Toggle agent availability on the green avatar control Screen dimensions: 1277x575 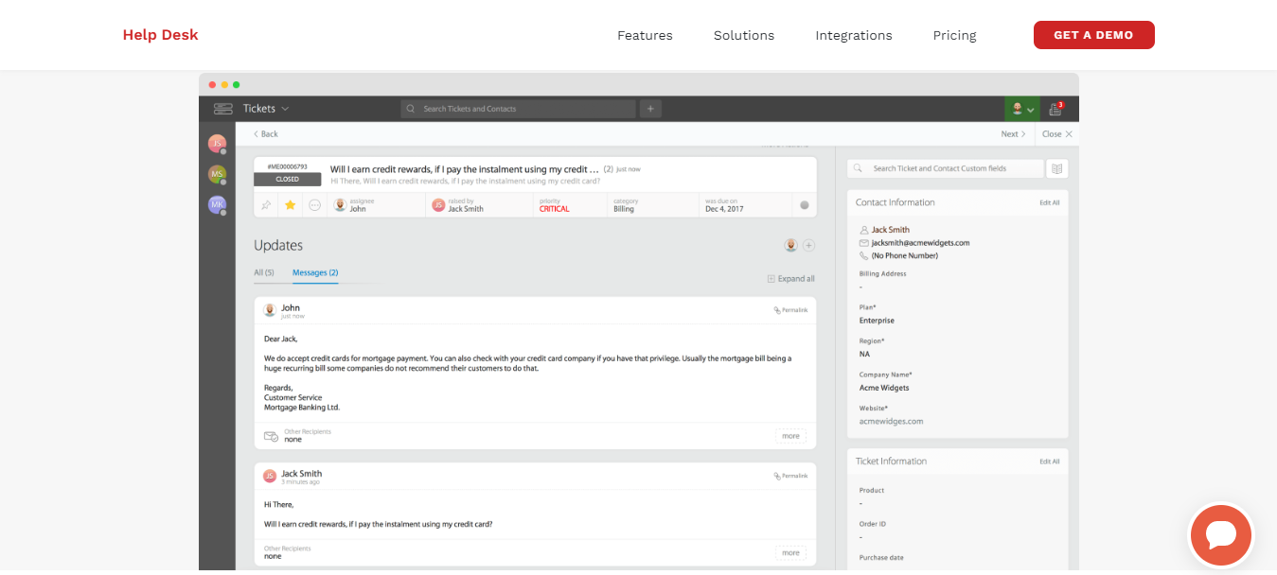[1016, 109]
